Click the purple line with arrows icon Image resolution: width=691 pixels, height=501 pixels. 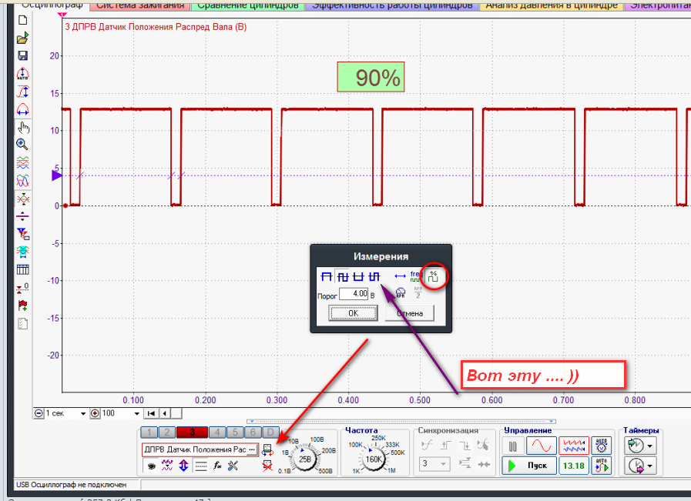22,216
